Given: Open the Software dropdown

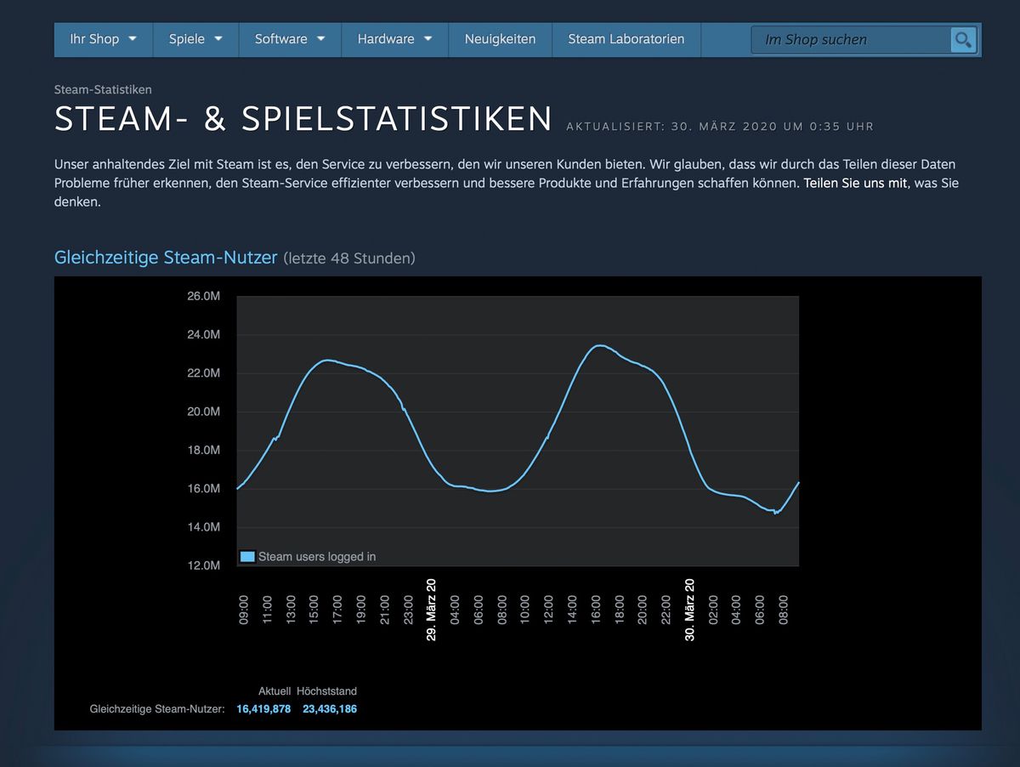Looking at the screenshot, I should 320,39.
